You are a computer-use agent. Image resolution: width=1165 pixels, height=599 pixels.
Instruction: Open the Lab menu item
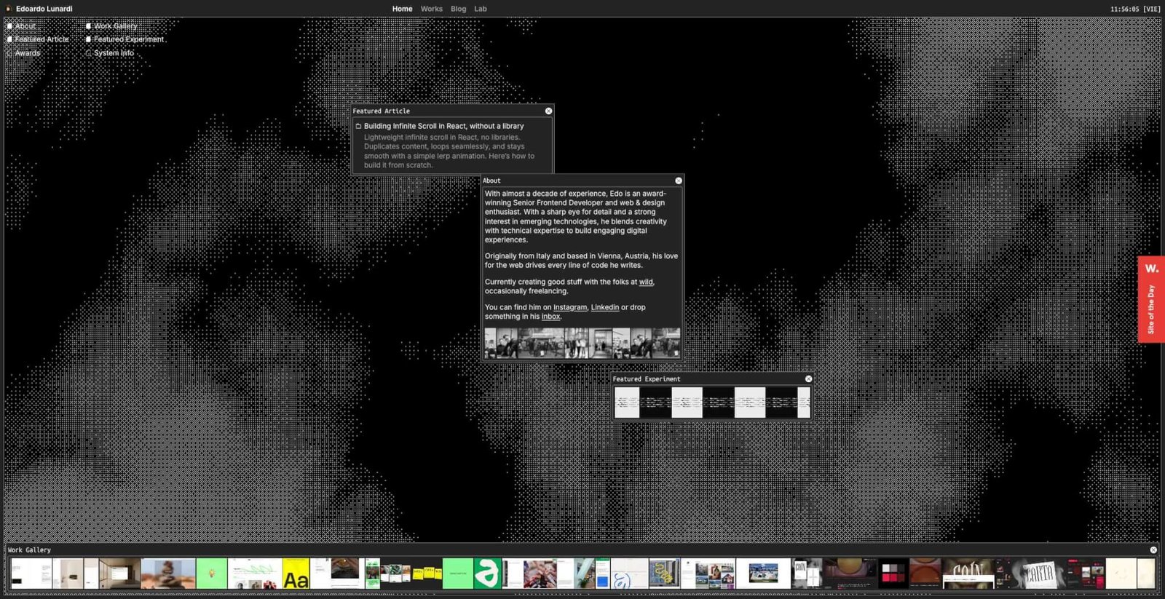point(481,9)
